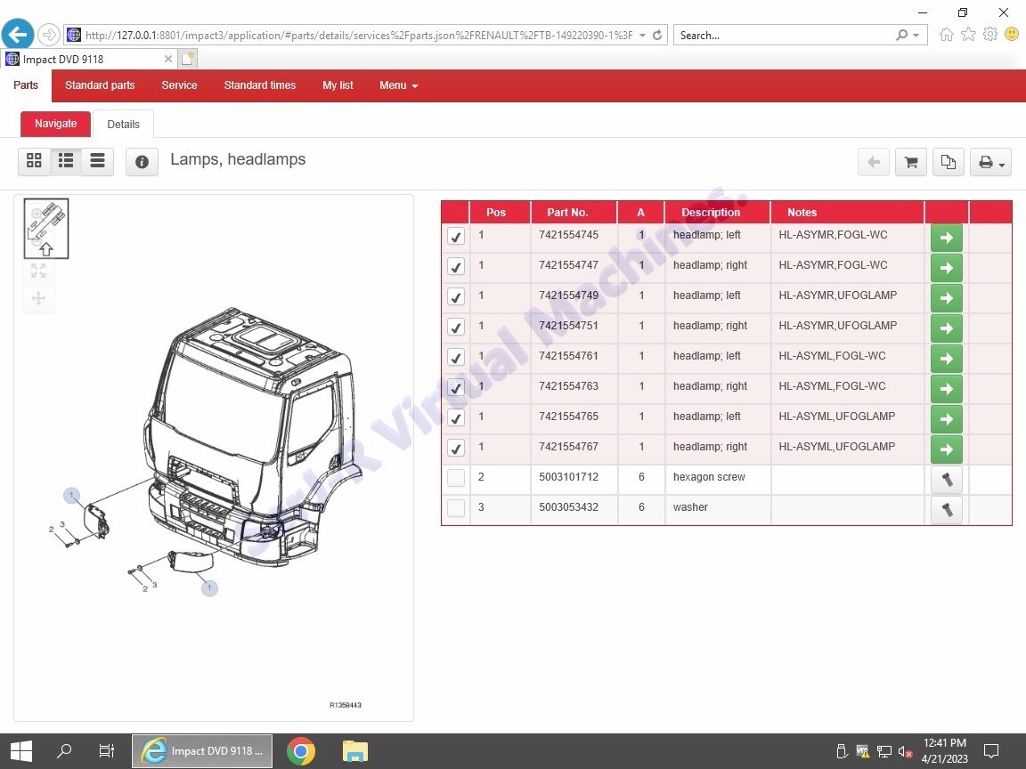1026x769 pixels.
Task: Click the pan/move icon on diagram
Action: pos(38,298)
